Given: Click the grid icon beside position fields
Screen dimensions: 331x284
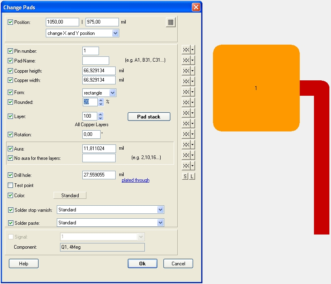Looking at the screenshot, I should pyautogui.click(x=170, y=22).
